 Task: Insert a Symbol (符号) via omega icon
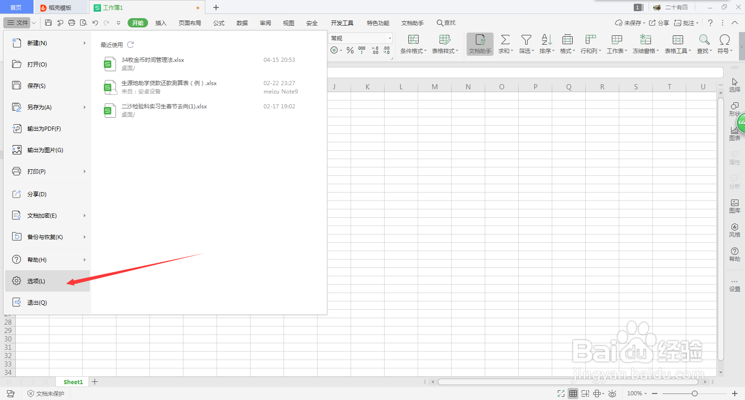[x=725, y=40]
